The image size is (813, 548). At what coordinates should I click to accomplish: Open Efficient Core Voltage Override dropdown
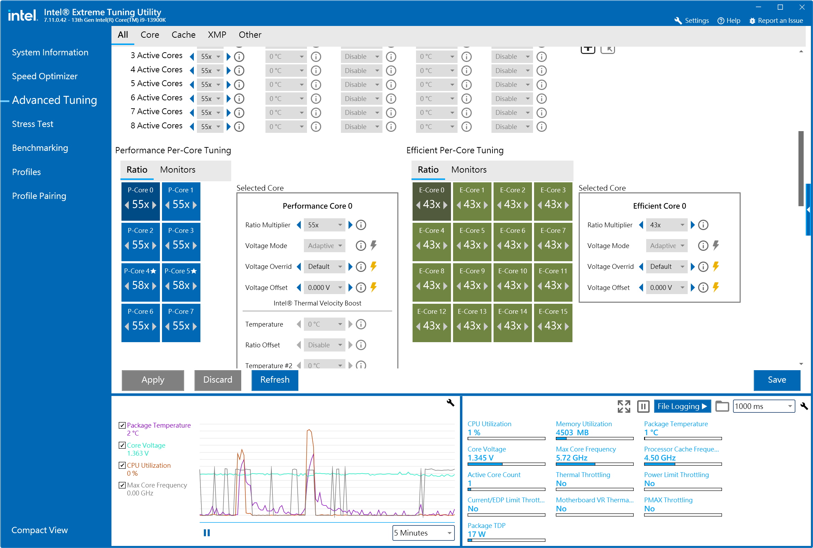pyautogui.click(x=667, y=267)
